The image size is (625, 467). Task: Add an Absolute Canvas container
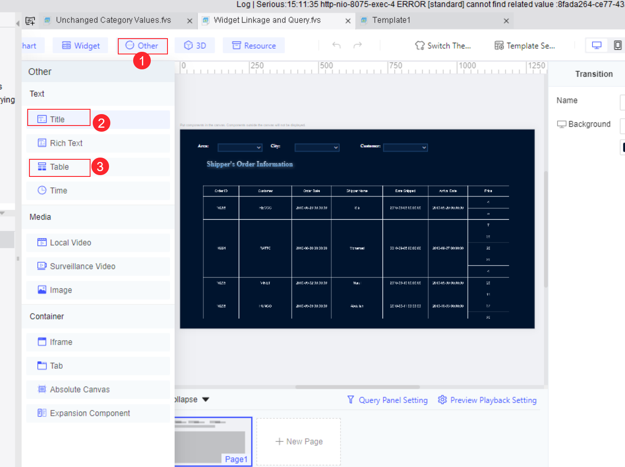pos(98,389)
